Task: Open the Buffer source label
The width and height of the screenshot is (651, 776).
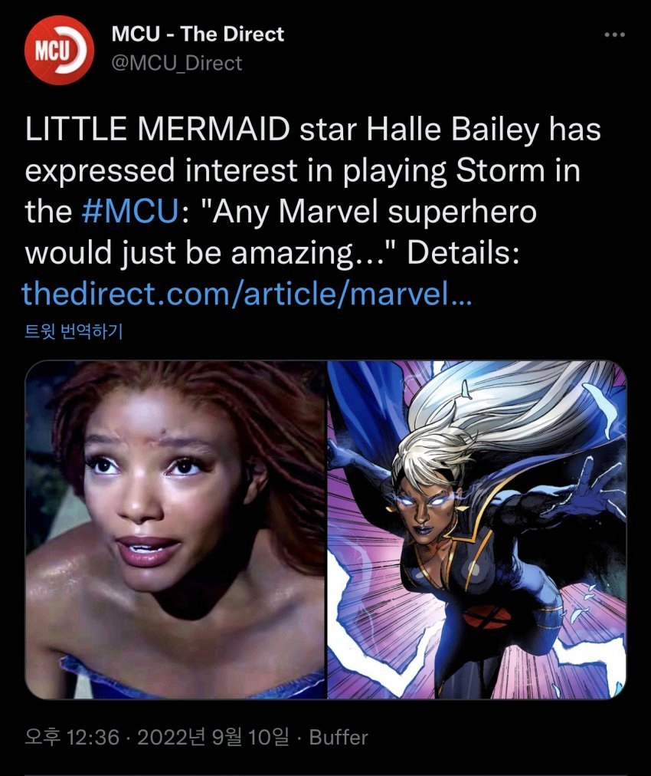Action: [x=339, y=738]
